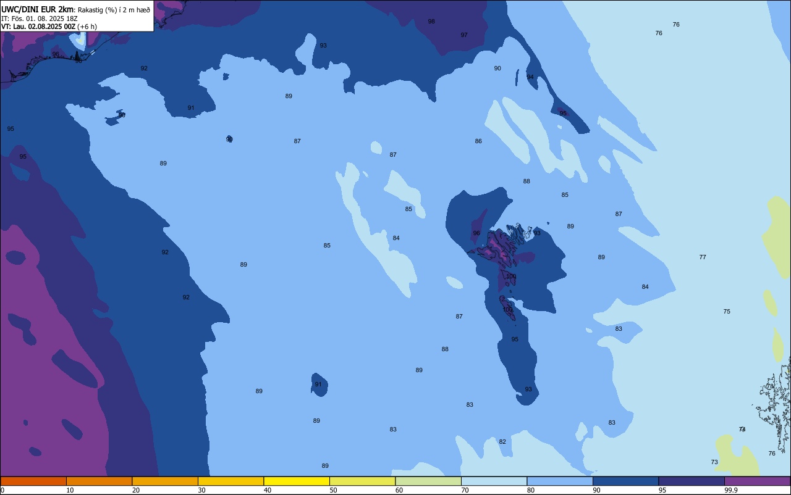Click the pale blue 70–80 legend swatch
791x495 pixels.
pos(494,481)
